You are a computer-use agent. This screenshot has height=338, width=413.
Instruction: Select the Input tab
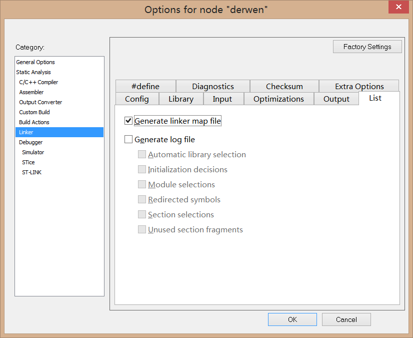pyautogui.click(x=222, y=99)
